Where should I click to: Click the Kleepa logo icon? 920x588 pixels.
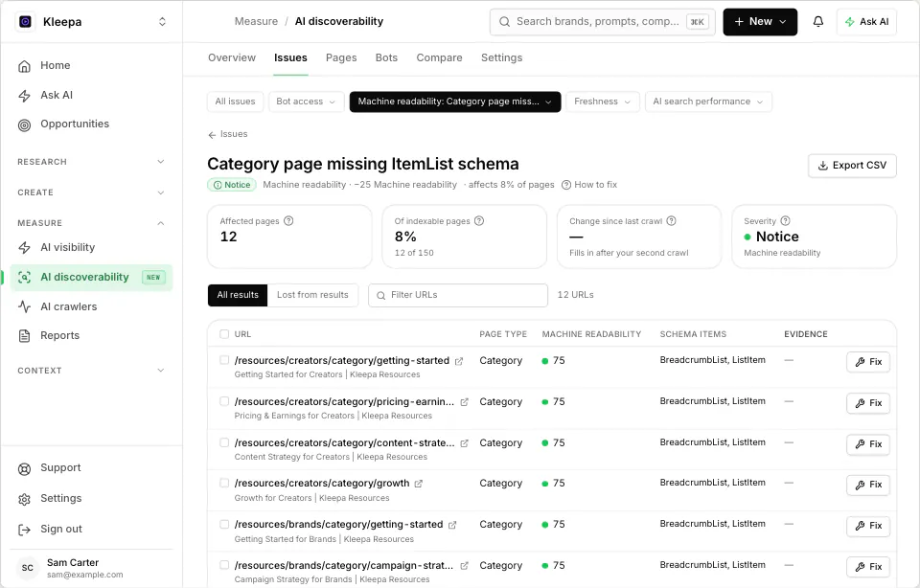(x=25, y=22)
